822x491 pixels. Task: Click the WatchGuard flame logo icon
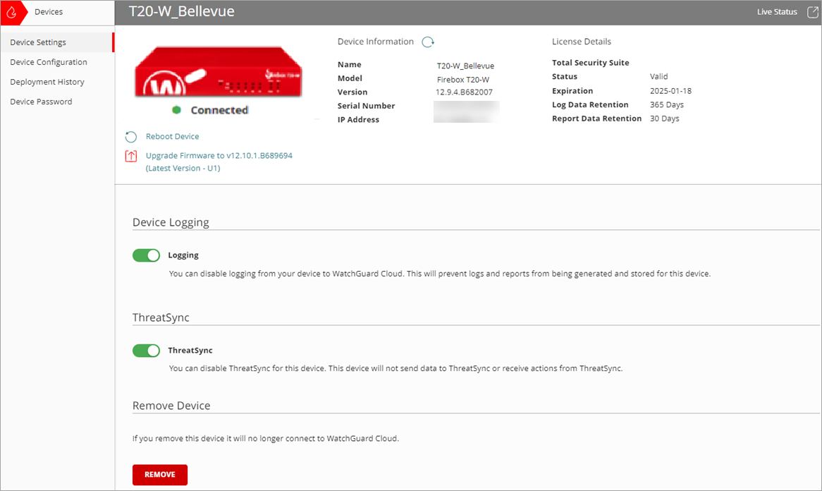pyautogui.click(x=11, y=12)
